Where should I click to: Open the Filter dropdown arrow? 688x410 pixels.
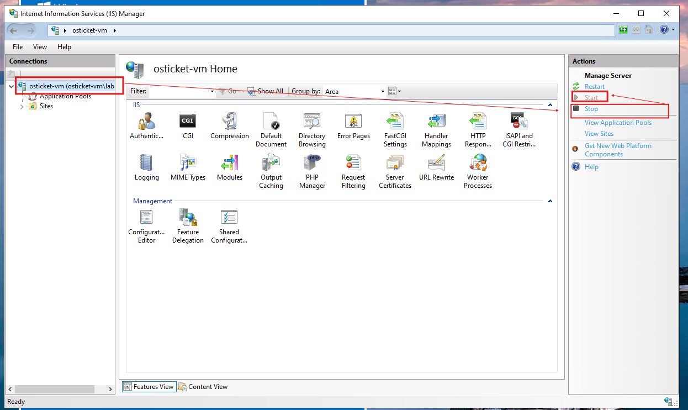click(x=212, y=91)
